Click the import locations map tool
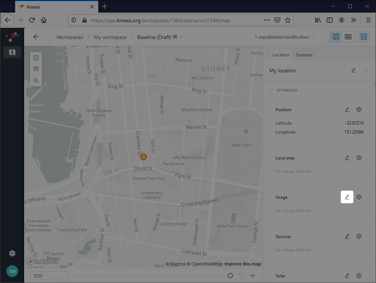 pyautogui.click(x=36, y=69)
